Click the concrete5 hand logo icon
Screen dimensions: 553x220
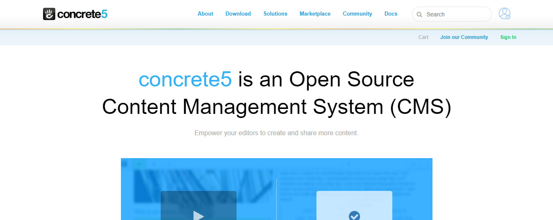tap(49, 14)
